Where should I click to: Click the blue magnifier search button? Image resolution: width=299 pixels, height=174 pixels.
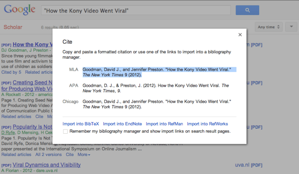click(x=247, y=10)
